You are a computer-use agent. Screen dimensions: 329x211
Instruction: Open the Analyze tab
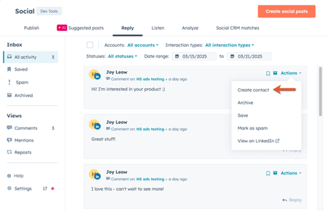(x=190, y=28)
